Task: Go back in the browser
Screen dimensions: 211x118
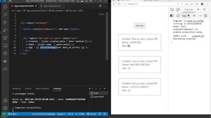Action: click(x=114, y=4)
